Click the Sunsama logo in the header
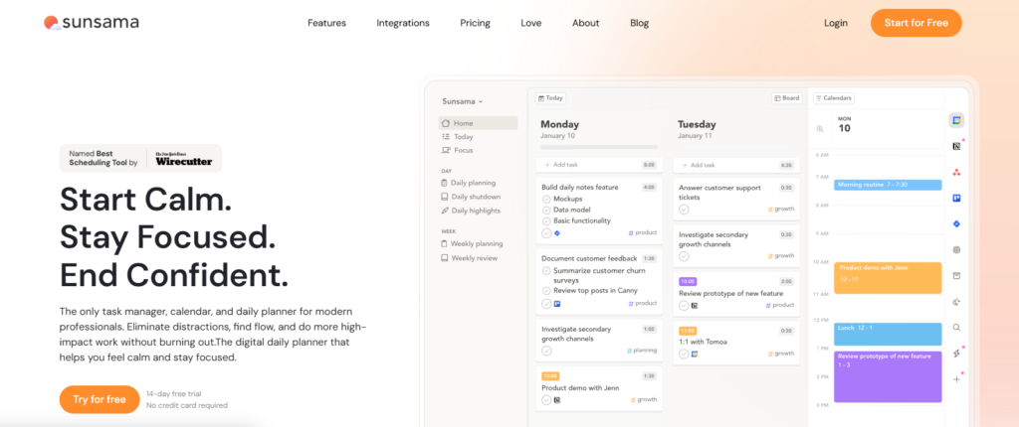Image resolution: width=1019 pixels, height=427 pixels. click(x=91, y=22)
